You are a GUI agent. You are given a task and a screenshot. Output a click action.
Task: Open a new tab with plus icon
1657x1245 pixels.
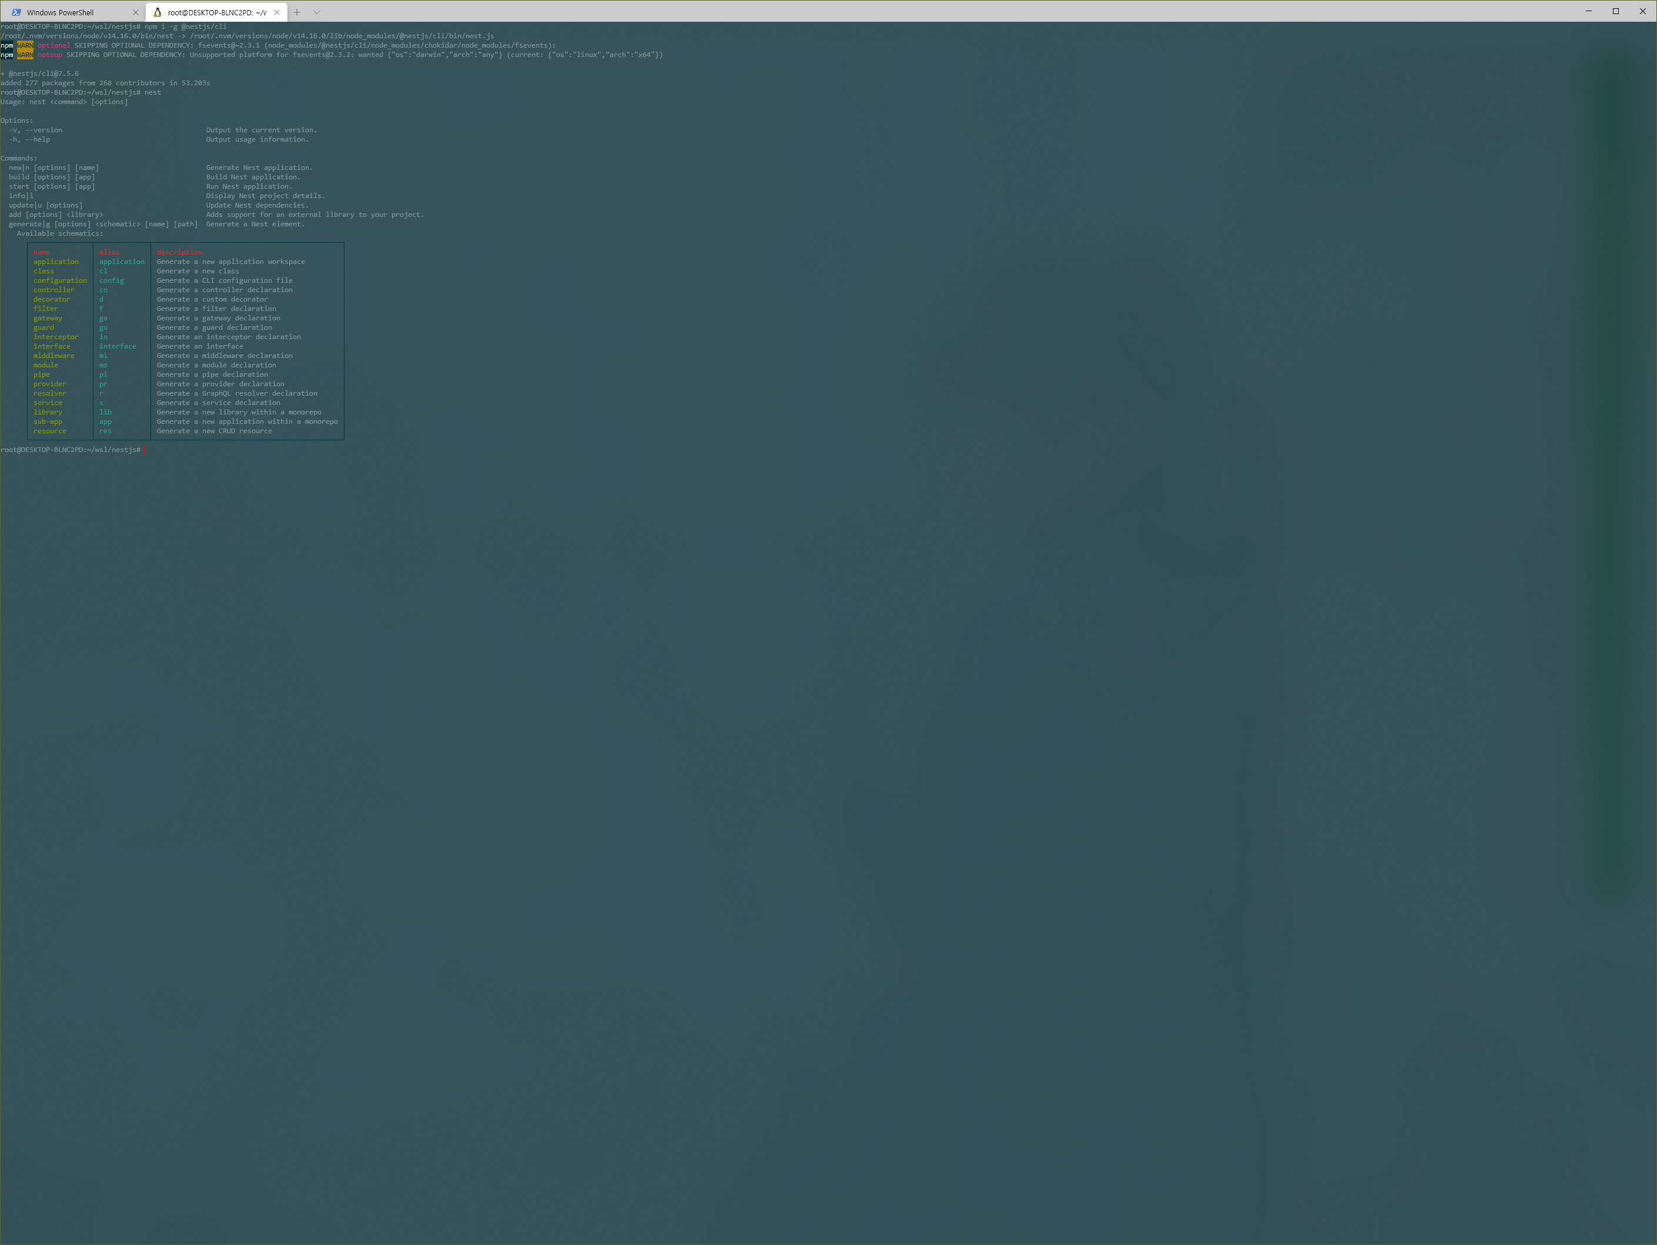tap(297, 12)
